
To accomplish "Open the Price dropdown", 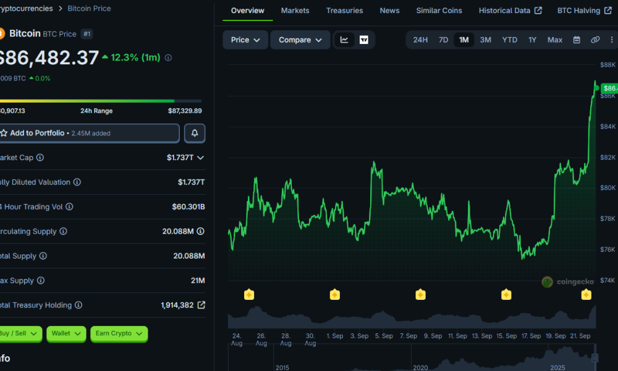I will 245,40.
